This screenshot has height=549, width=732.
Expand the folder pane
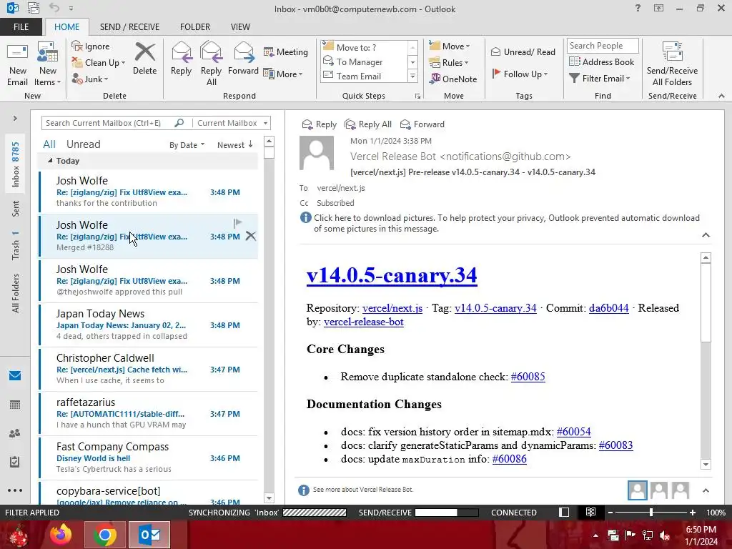(x=15, y=119)
